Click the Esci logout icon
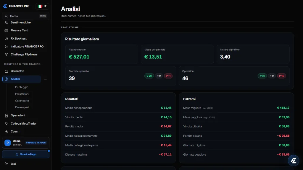303x170 pixels. point(6,164)
